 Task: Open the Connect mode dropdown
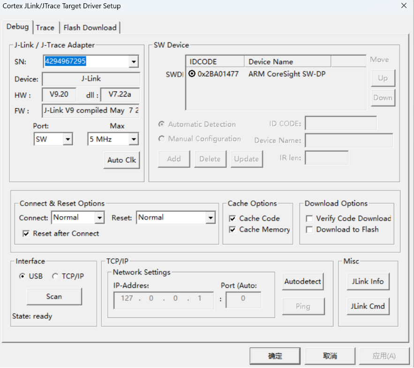[99, 218]
